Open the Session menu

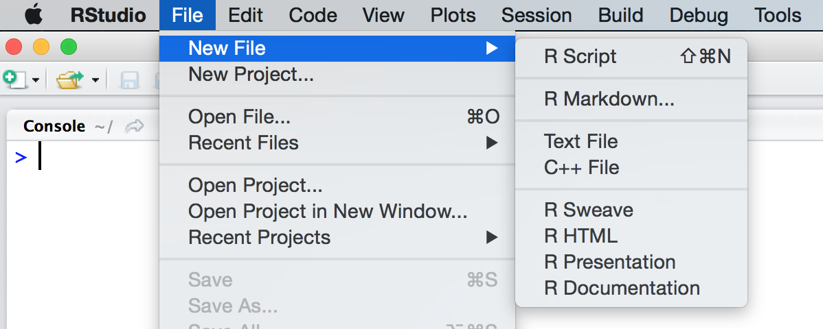pos(536,15)
